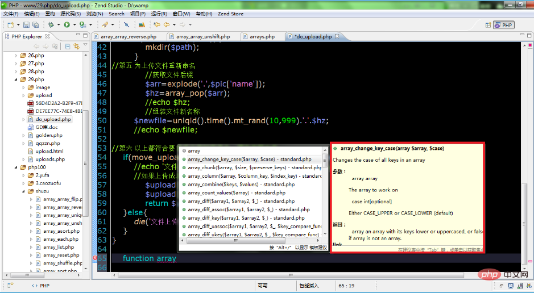Click the green Run play icon

pyautogui.click(x=67, y=25)
